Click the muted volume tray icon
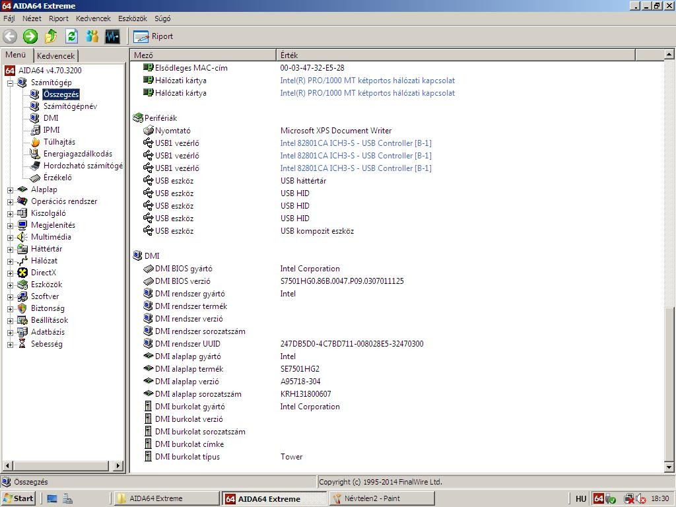Image resolution: width=676 pixels, height=507 pixels. [x=640, y=499]
